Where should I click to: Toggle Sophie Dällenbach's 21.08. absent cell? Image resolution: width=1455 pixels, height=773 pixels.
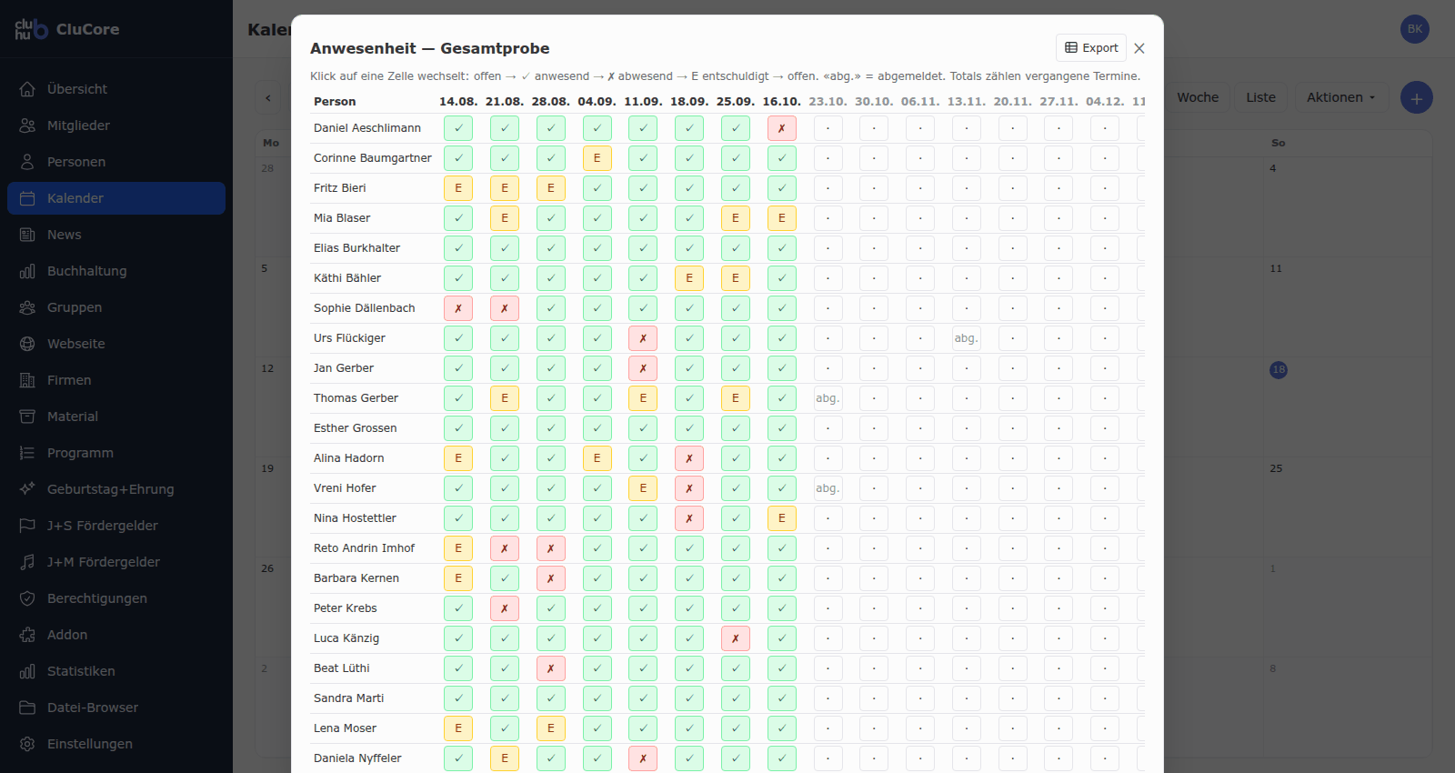point(505,308)
